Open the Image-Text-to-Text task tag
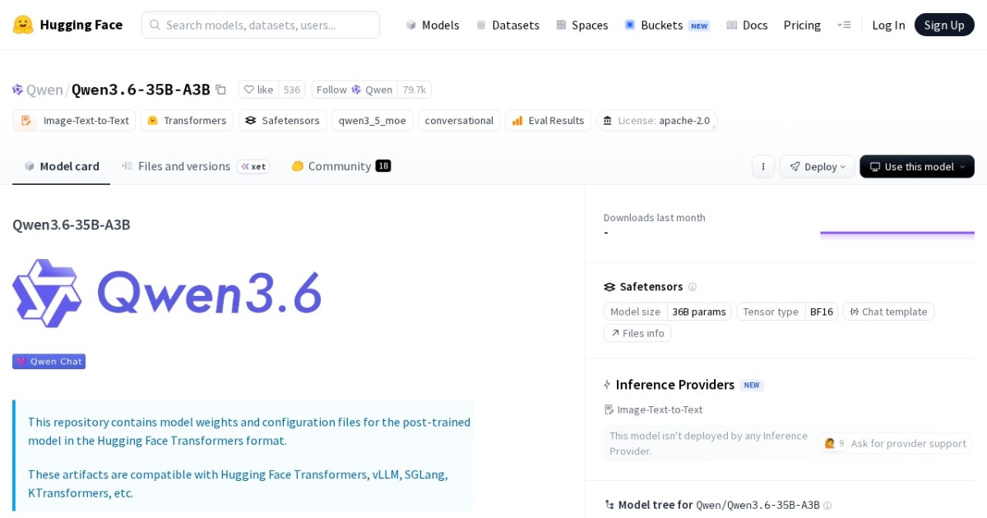 coord(75,120)
